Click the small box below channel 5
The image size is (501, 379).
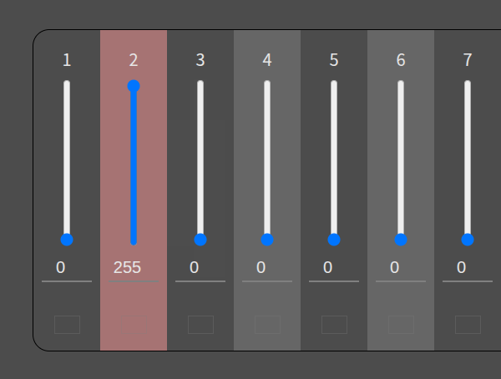coord(334,325)
